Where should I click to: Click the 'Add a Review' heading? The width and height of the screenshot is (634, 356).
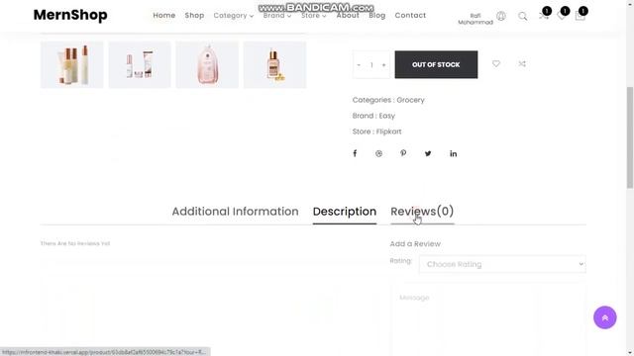pos(415,244)
